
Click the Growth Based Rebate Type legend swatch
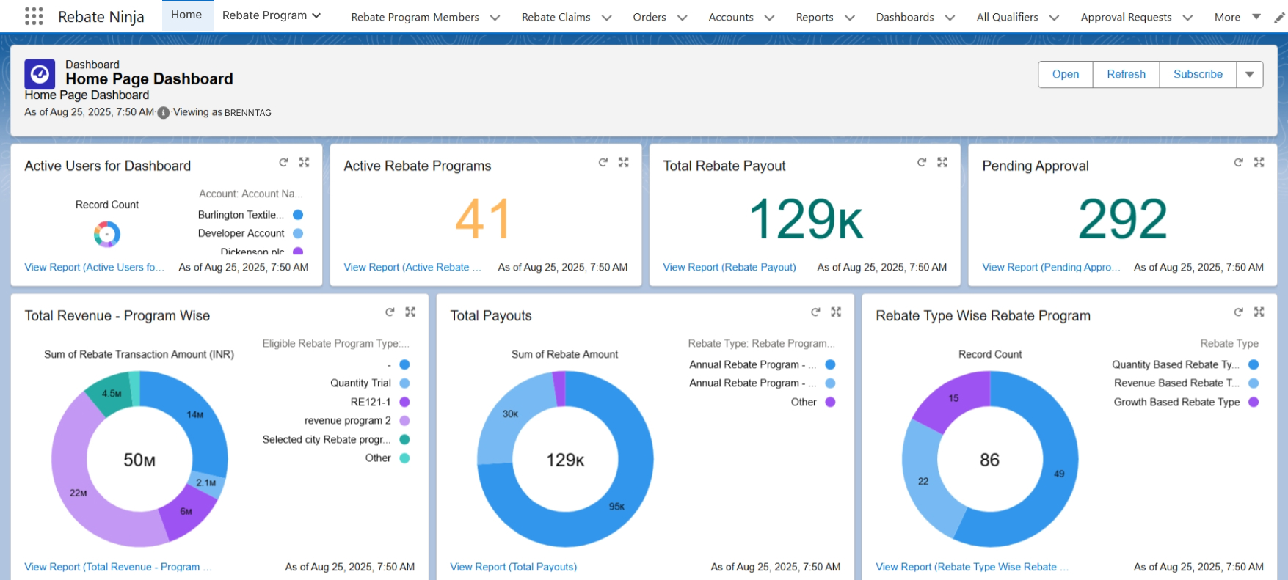point(1254,402)
